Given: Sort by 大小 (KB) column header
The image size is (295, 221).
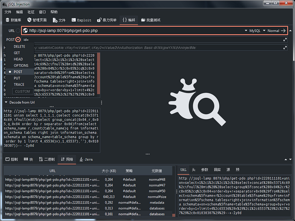Looking at the screenshot, I should click(109, 171).
